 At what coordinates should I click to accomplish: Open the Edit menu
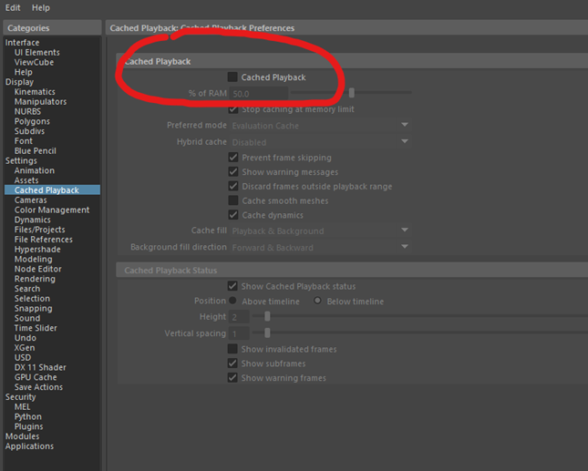click(13, 7)
